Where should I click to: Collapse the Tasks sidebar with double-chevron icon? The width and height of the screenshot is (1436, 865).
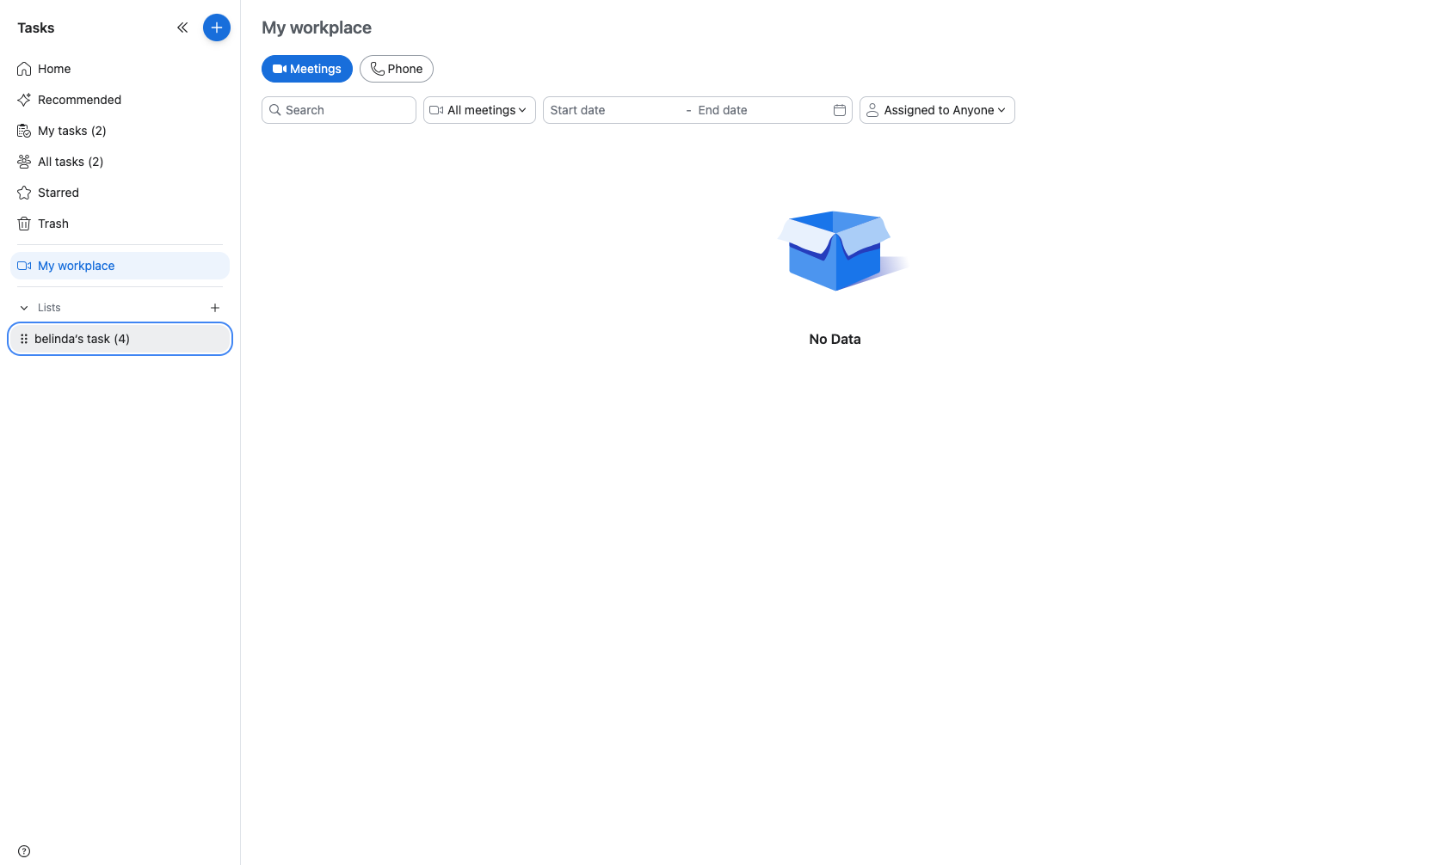click(x=182, y=28)
